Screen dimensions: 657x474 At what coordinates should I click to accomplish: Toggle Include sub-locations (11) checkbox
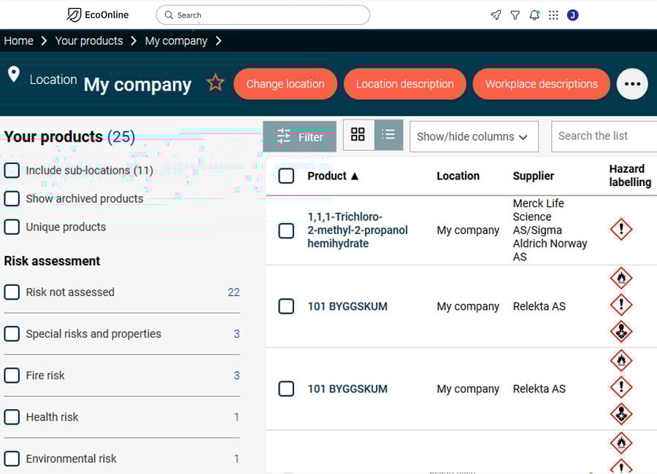click(12, 171)
